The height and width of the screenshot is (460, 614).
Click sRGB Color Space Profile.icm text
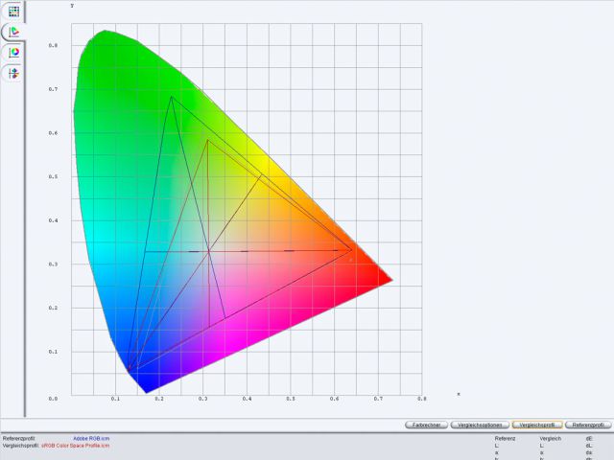click(x=75, y=446)
